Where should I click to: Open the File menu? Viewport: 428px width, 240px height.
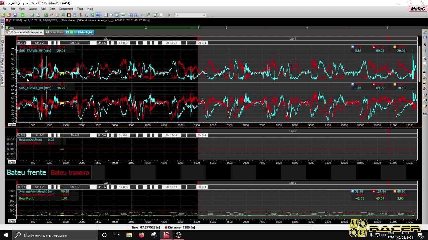pos(4,9)
